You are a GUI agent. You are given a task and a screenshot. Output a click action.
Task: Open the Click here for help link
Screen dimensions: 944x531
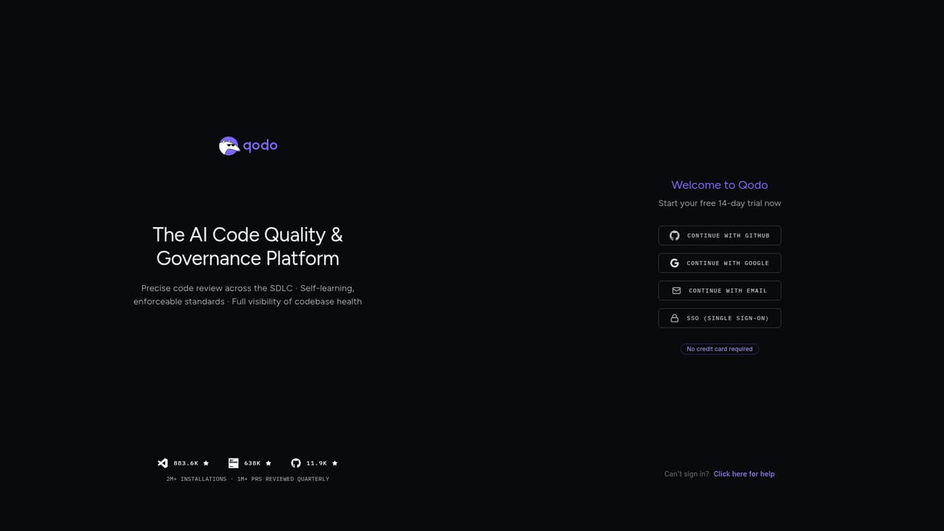tap(744, 474)
